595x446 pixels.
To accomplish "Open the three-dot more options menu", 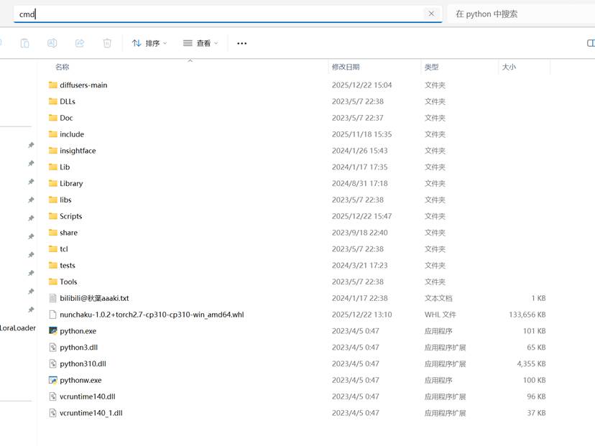I will click(x=242, y=43).
